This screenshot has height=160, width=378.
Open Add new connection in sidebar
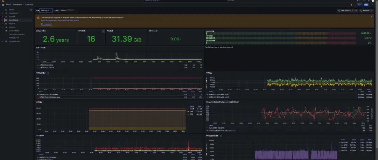coord(17,34)
